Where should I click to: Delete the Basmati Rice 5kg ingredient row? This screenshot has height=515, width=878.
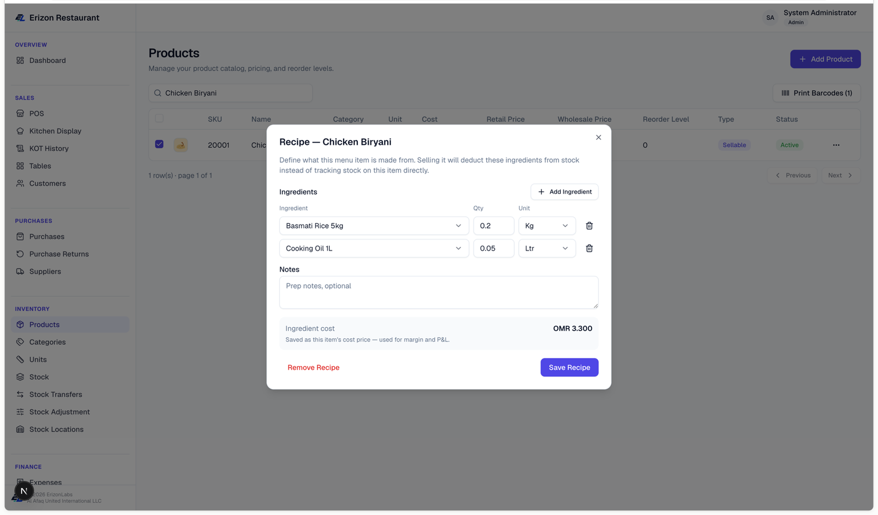tap(589, 226)
